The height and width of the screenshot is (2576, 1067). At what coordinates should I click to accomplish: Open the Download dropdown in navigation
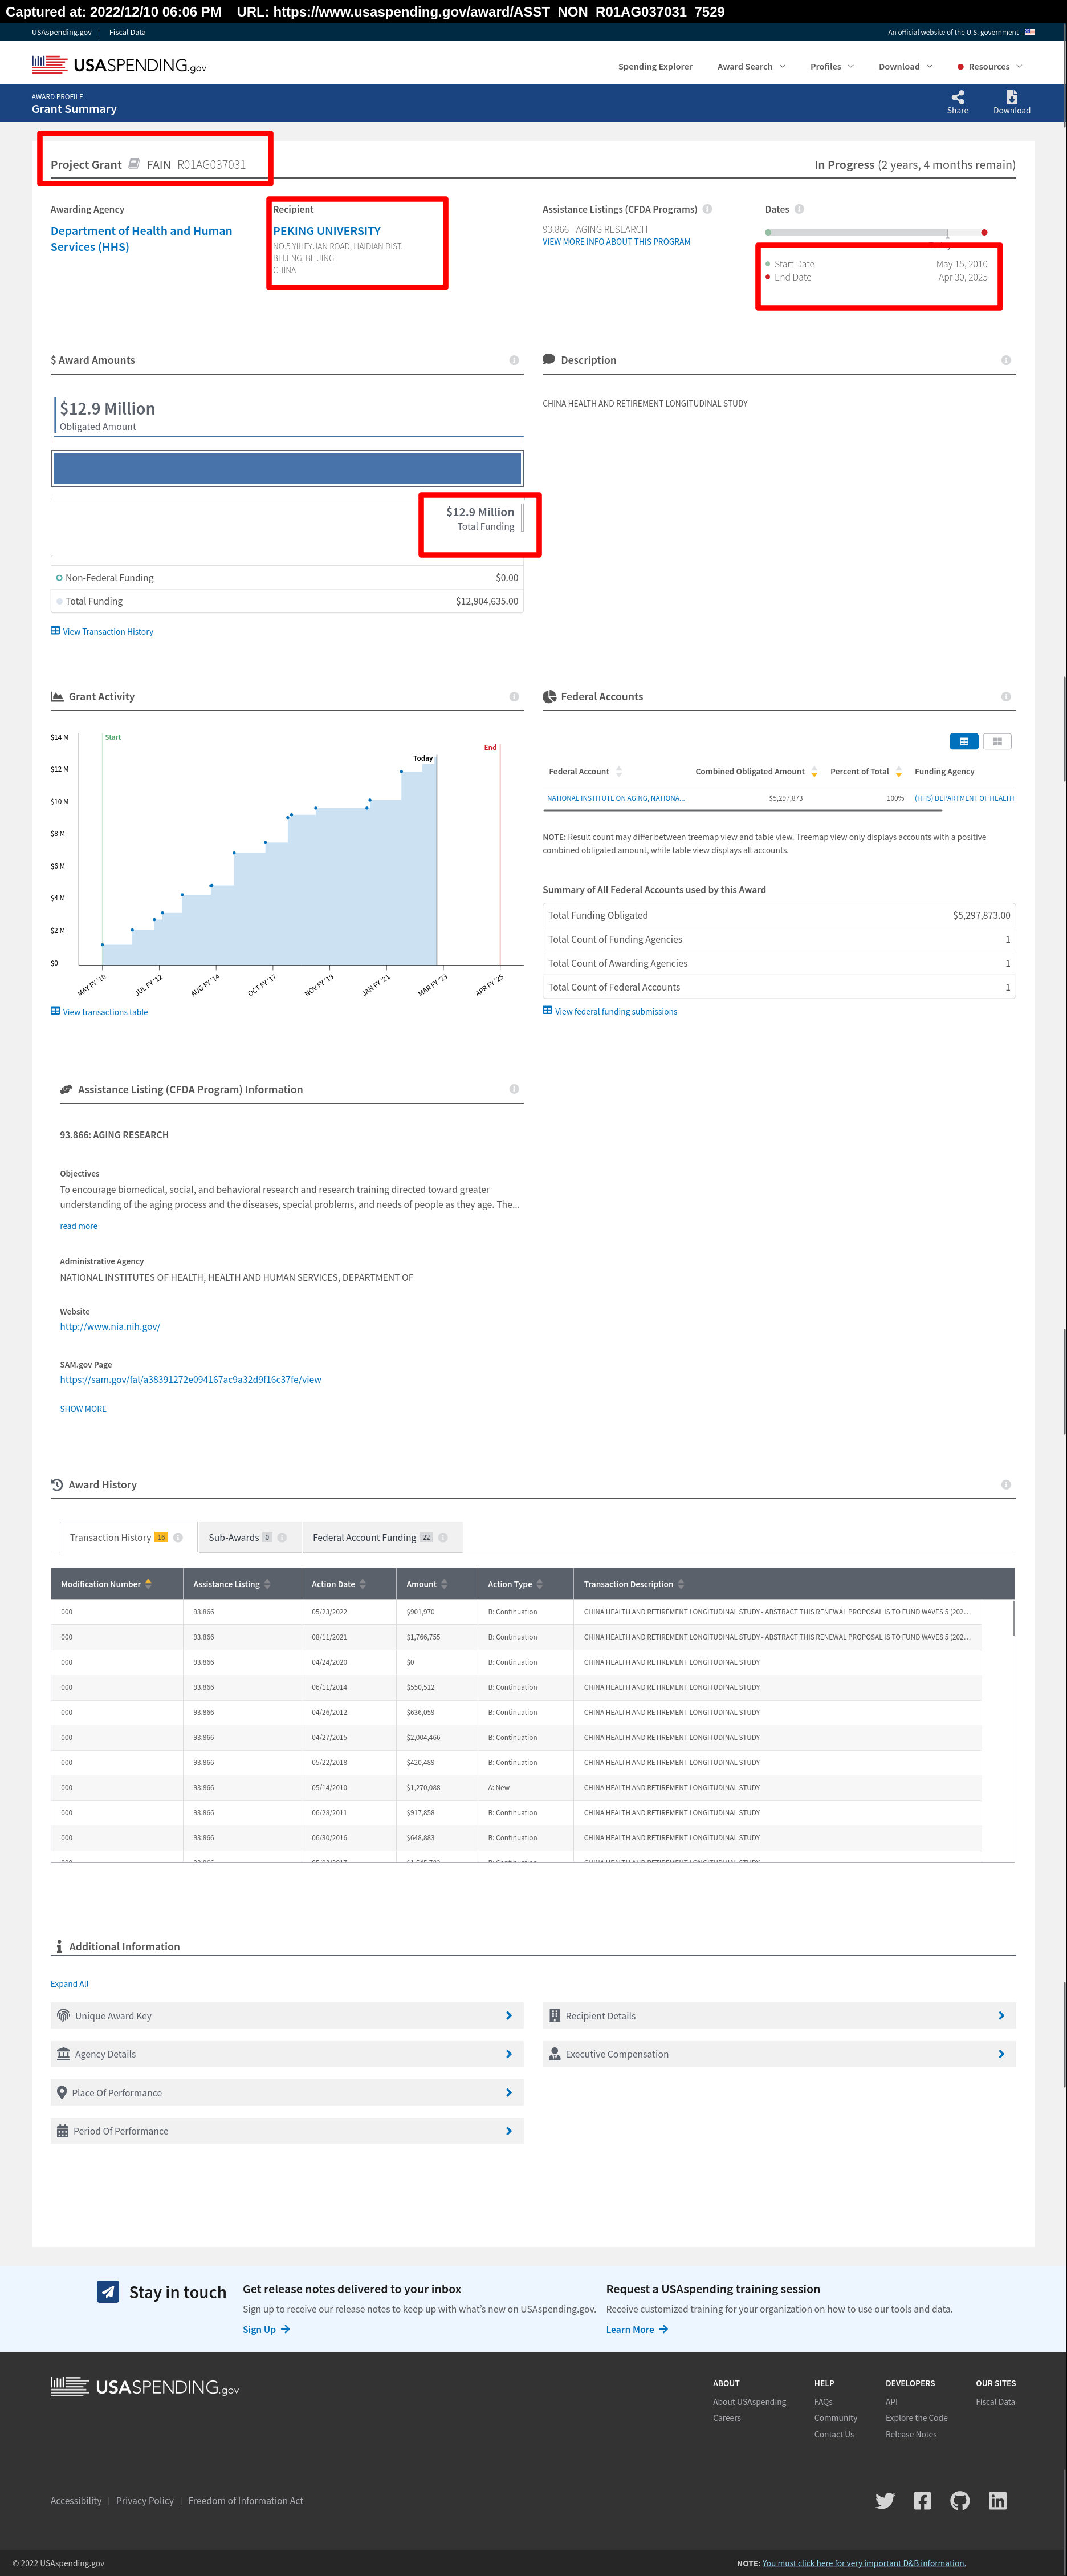[x=905, y=67]
